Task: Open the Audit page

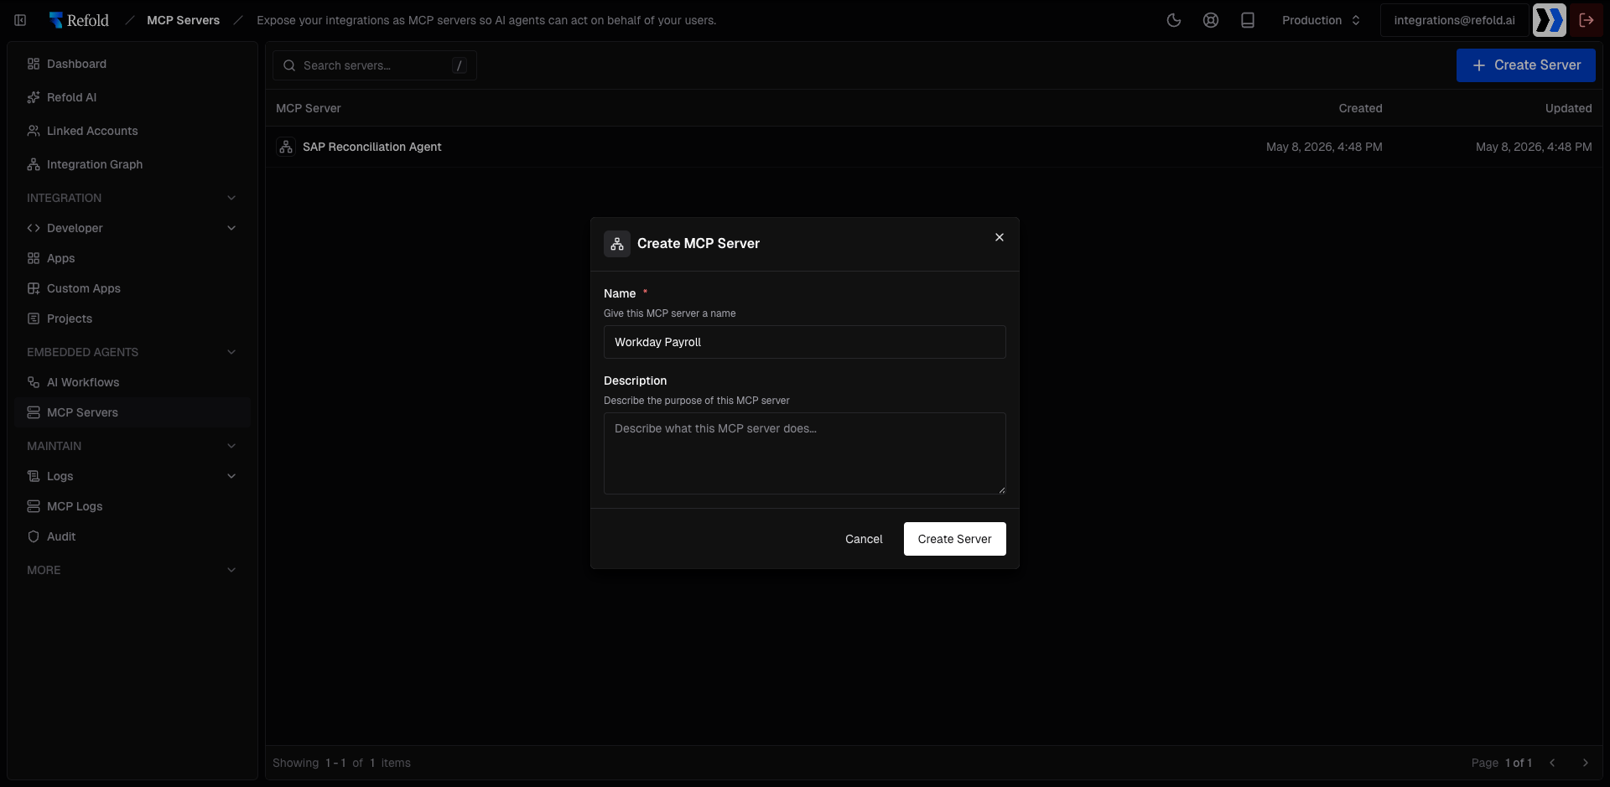Action: (132, 536)
